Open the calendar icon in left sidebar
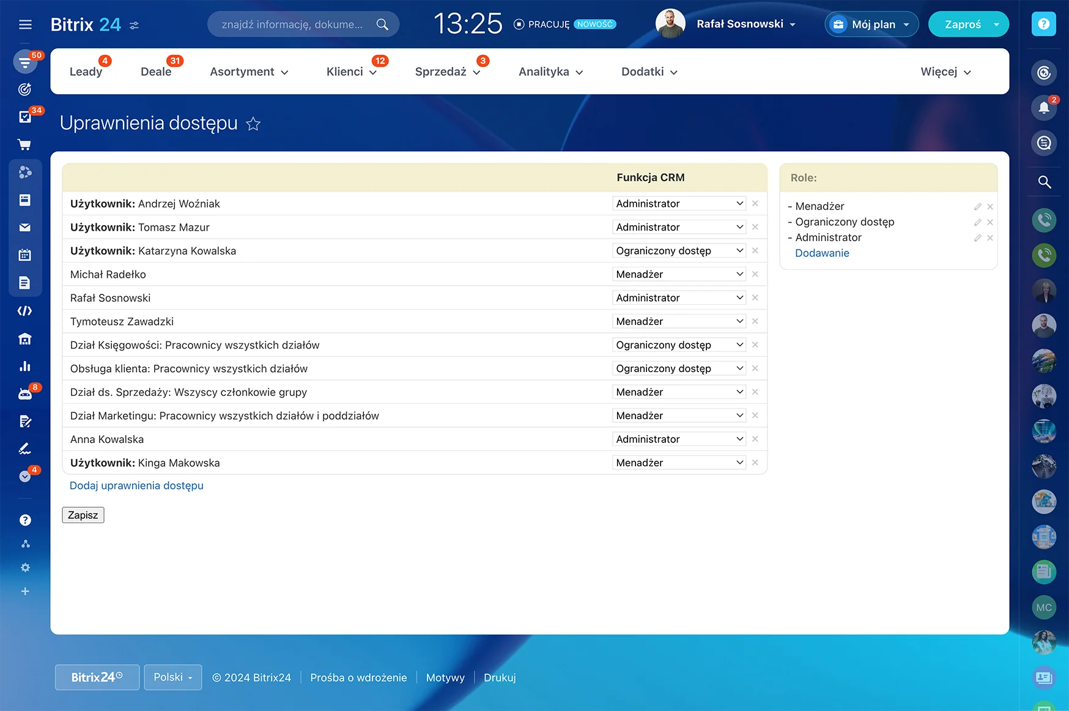 (x=24, y=255)
